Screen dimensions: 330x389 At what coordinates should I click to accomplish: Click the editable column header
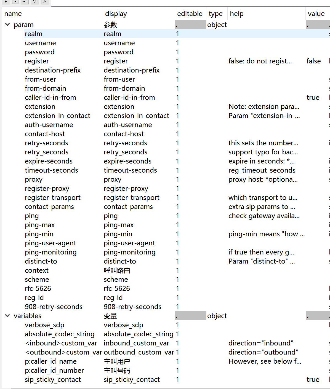coord(190,14)
